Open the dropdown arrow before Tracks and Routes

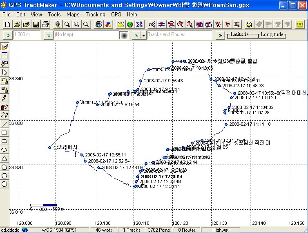click(x=144, y=35)
